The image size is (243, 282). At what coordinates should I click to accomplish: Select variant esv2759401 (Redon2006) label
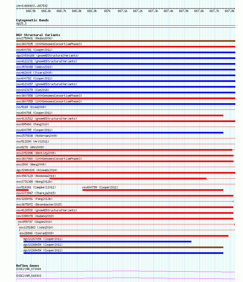pyautogui.click(x=34, y=38)
